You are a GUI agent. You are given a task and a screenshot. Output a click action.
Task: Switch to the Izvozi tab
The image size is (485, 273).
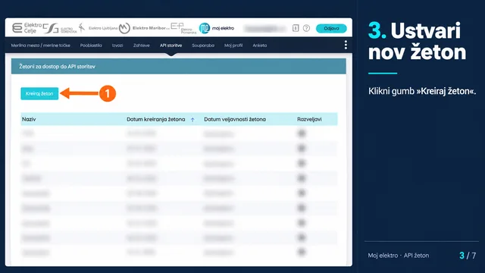[117, 45]
